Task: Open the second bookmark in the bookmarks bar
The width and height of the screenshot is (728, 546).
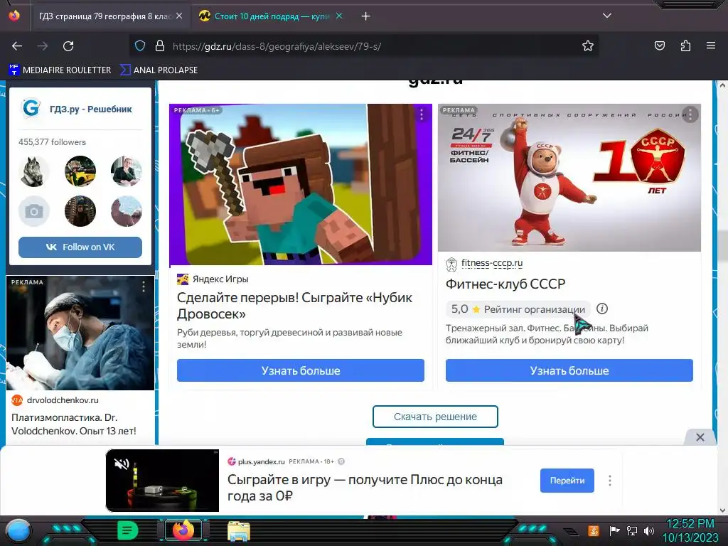Action: tap(159, 70)
